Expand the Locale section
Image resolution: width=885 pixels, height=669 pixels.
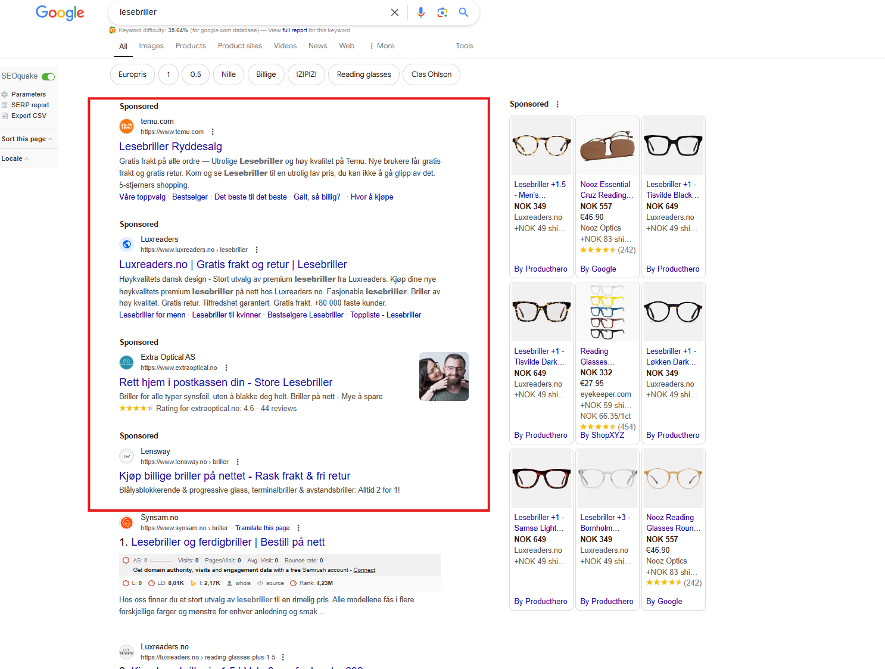tap(15, 159)
